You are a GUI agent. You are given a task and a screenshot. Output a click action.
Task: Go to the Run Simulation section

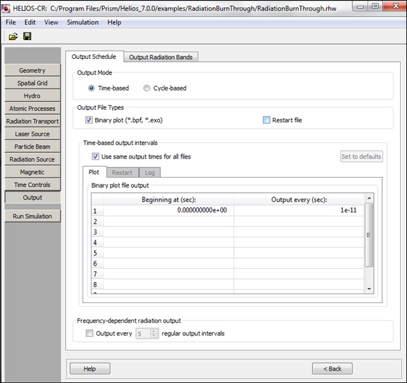pyautogui.click(x=32, y=216)
